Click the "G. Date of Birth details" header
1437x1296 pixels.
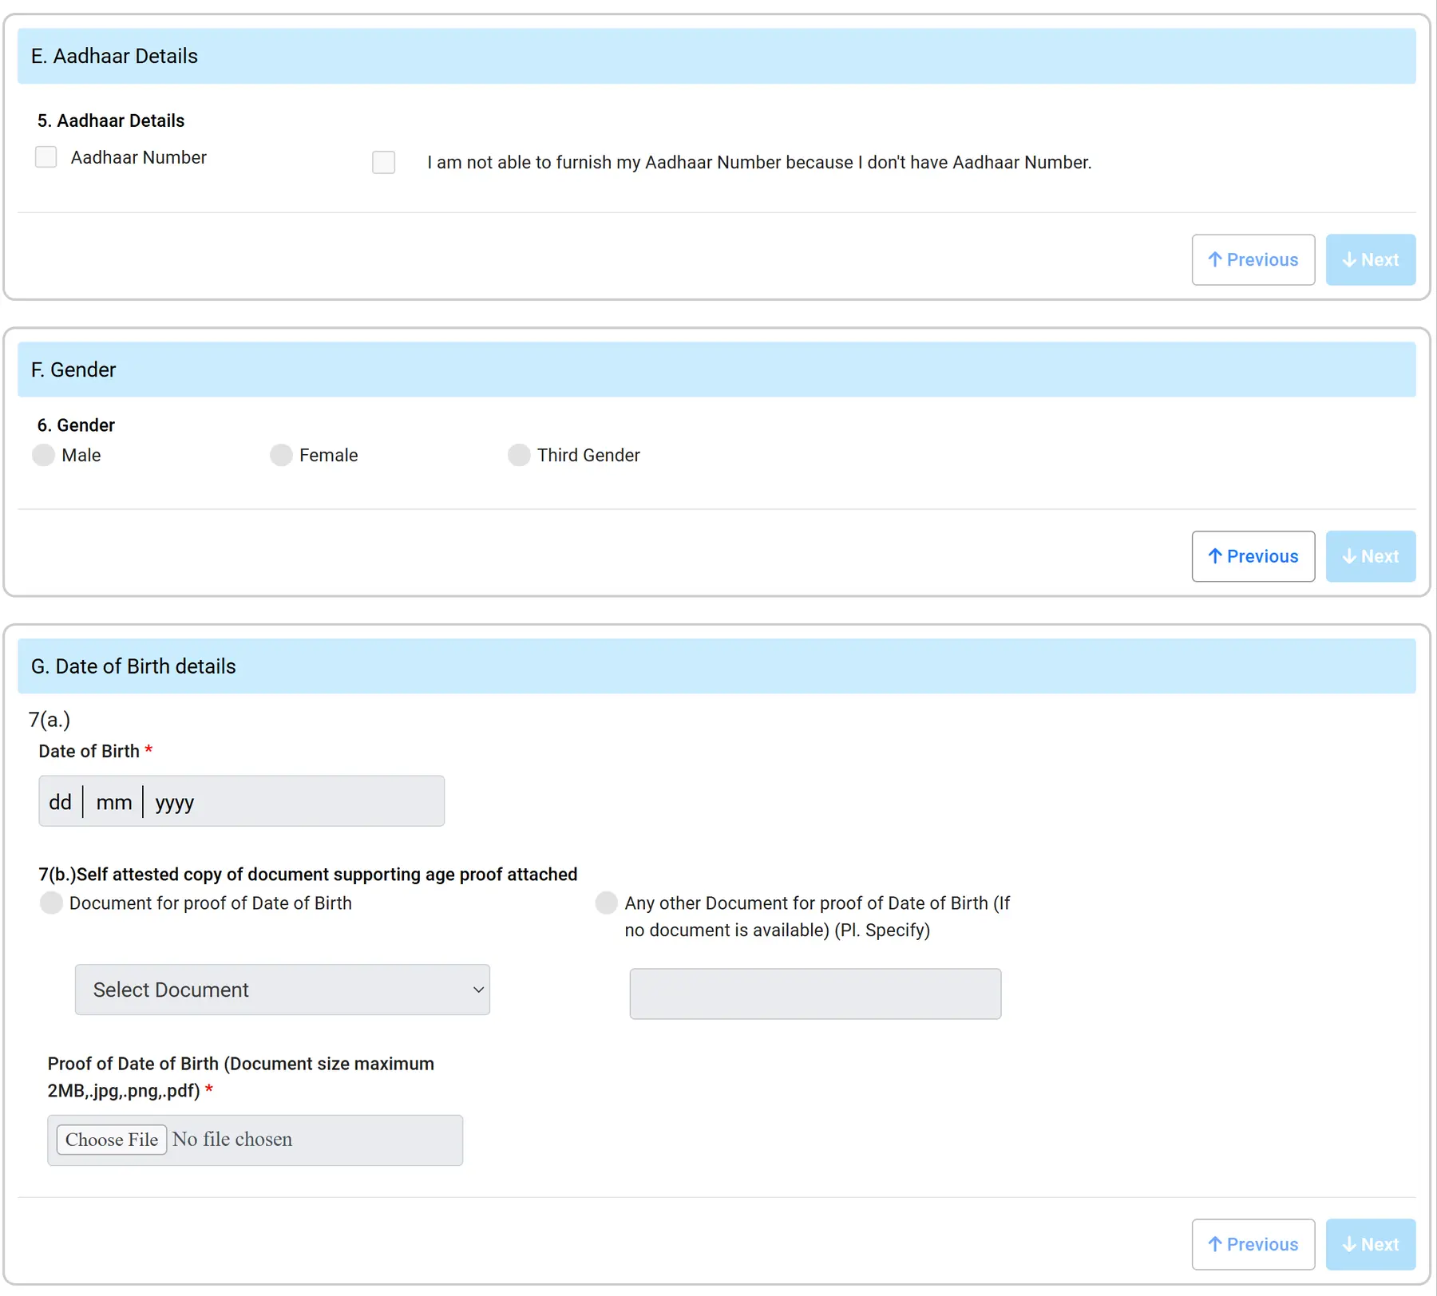click(x=717, y=666)
